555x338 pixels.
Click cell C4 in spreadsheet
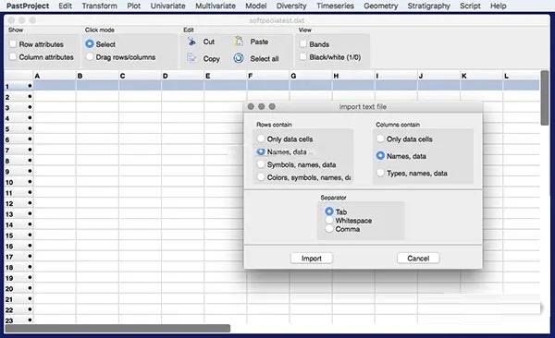point(141,117)
